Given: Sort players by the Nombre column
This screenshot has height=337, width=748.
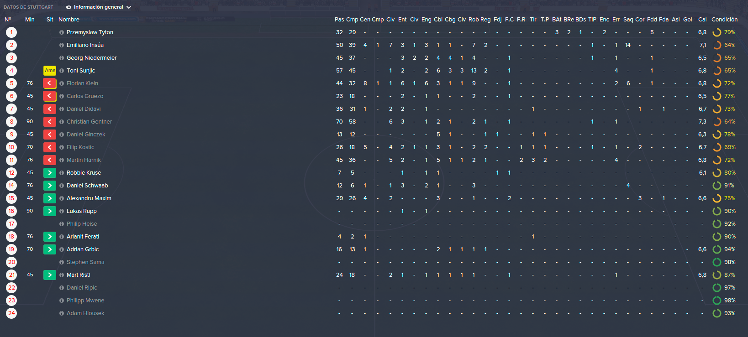Looking at the screenshot, I should (69, 20).
